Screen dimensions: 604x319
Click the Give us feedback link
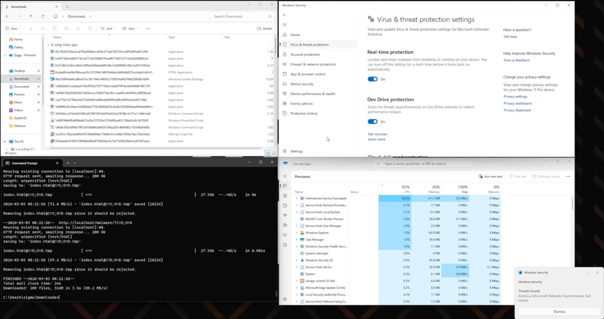[517, 61]
